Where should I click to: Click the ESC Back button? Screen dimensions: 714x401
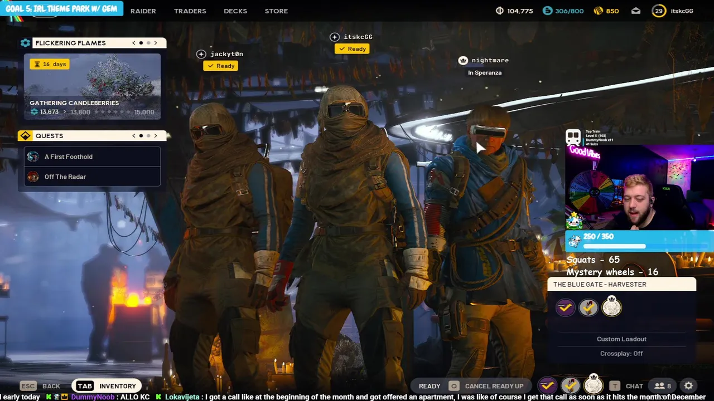(40, 385)
